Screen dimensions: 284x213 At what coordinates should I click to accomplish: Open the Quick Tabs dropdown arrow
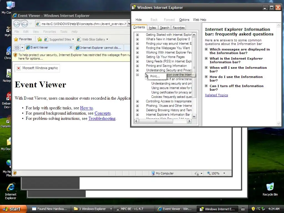[x=22, y=48]
